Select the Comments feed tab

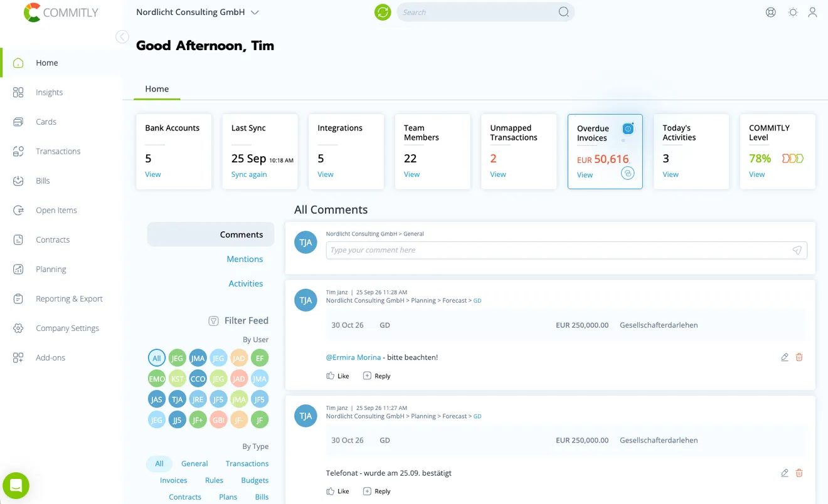(211, 234)
